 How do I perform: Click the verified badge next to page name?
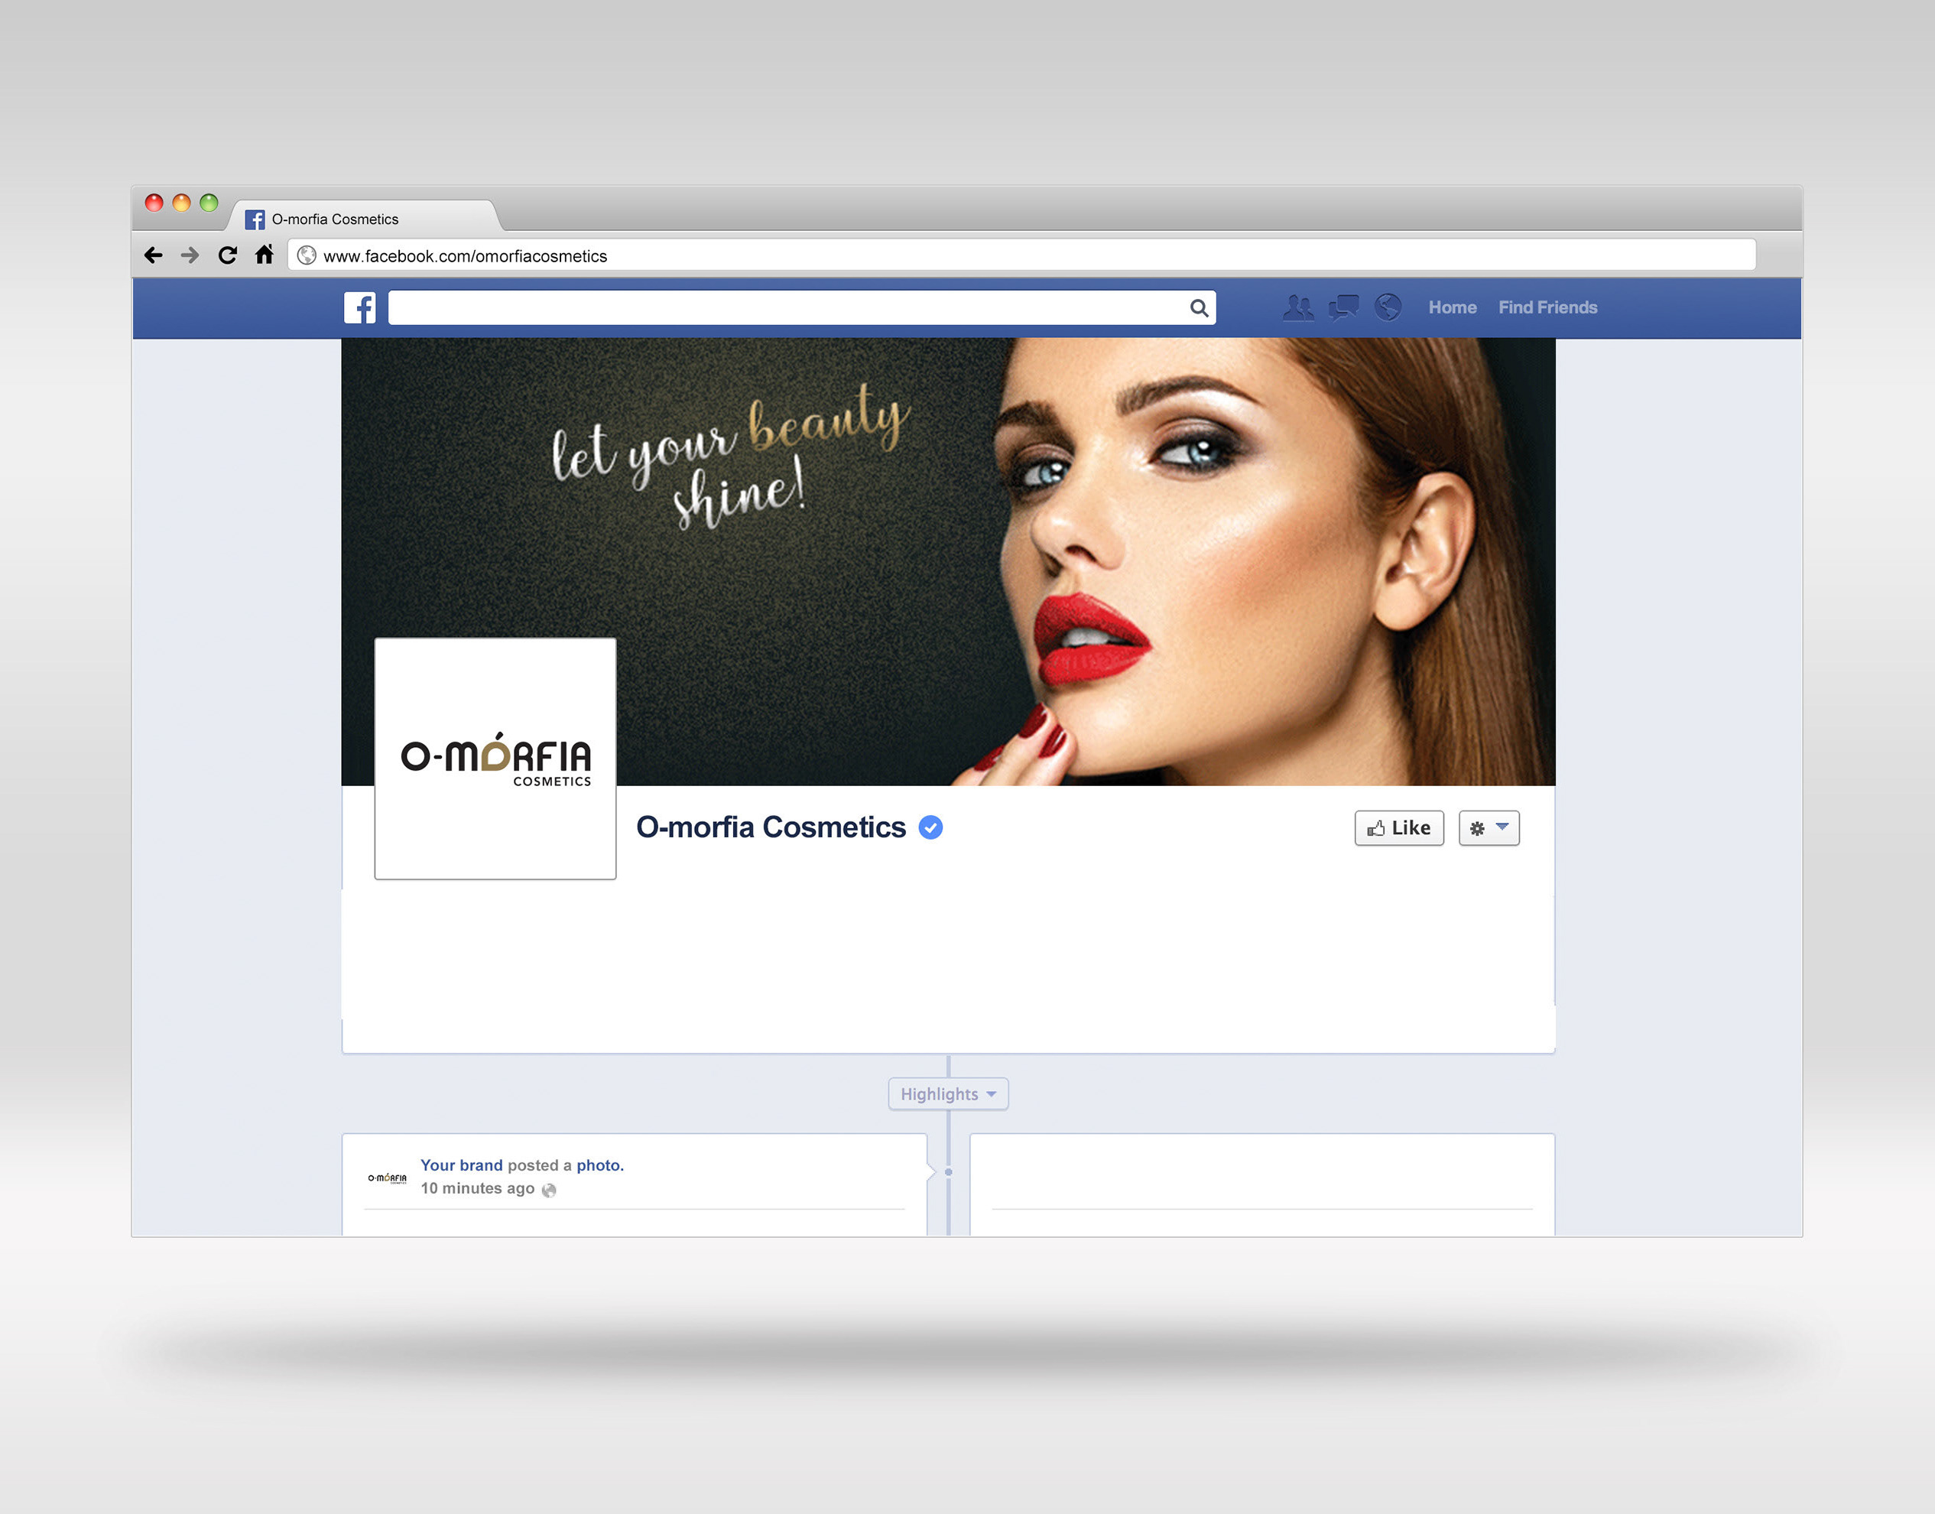(930, 827)
